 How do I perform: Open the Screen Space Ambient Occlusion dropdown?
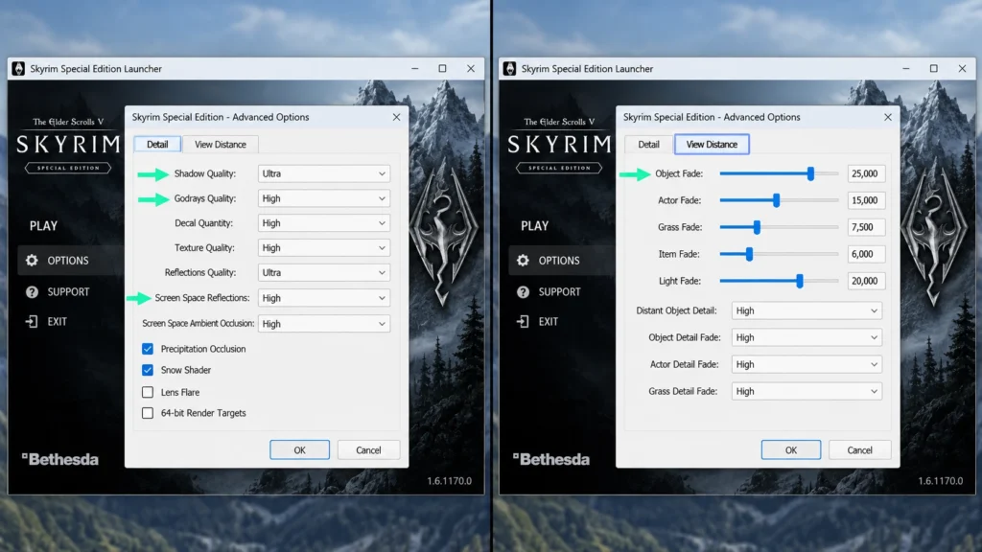(x=324, y=324)
